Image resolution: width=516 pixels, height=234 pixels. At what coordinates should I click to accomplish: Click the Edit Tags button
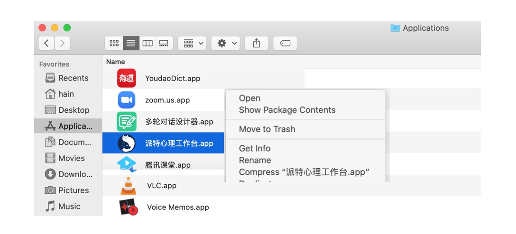(285, 43)
